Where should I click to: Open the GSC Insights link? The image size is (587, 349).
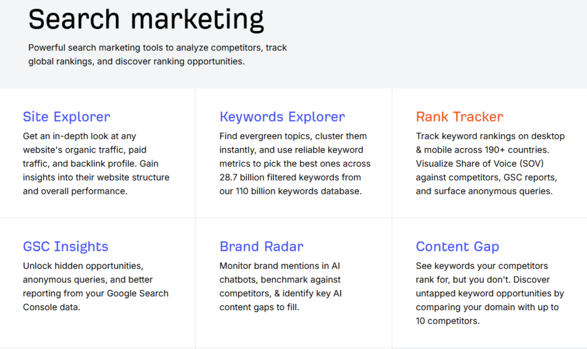coord(65,246)
